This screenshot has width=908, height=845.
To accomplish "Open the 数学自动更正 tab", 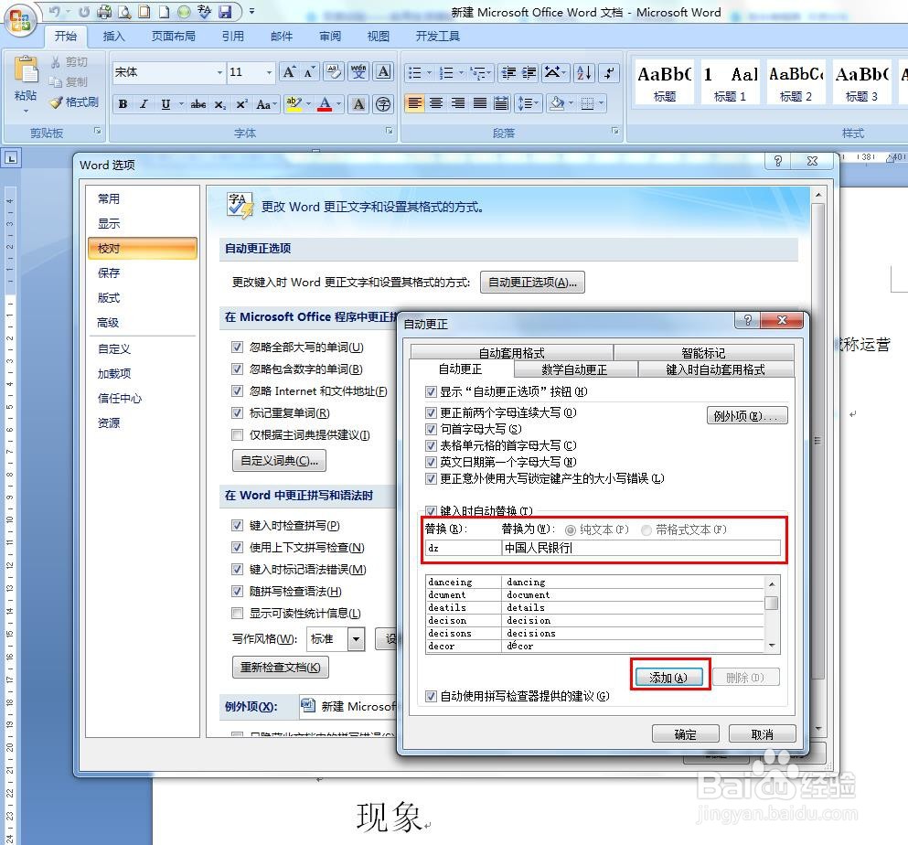I will coord(574,369).
